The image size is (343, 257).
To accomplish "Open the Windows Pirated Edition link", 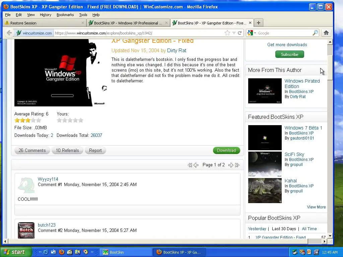I will [302, 84].
